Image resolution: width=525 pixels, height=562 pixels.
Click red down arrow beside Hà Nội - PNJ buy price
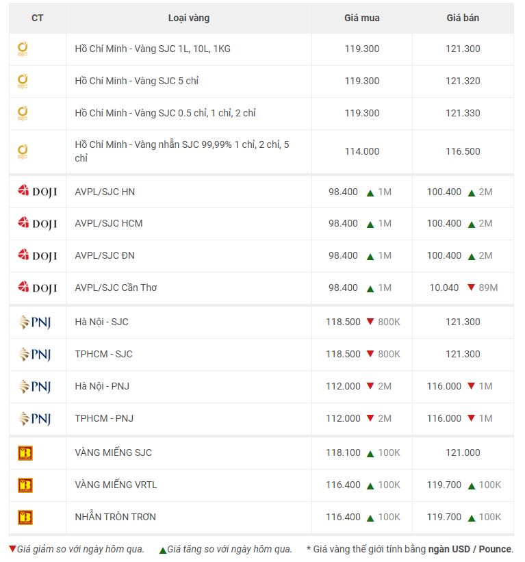tap(370, 385)
